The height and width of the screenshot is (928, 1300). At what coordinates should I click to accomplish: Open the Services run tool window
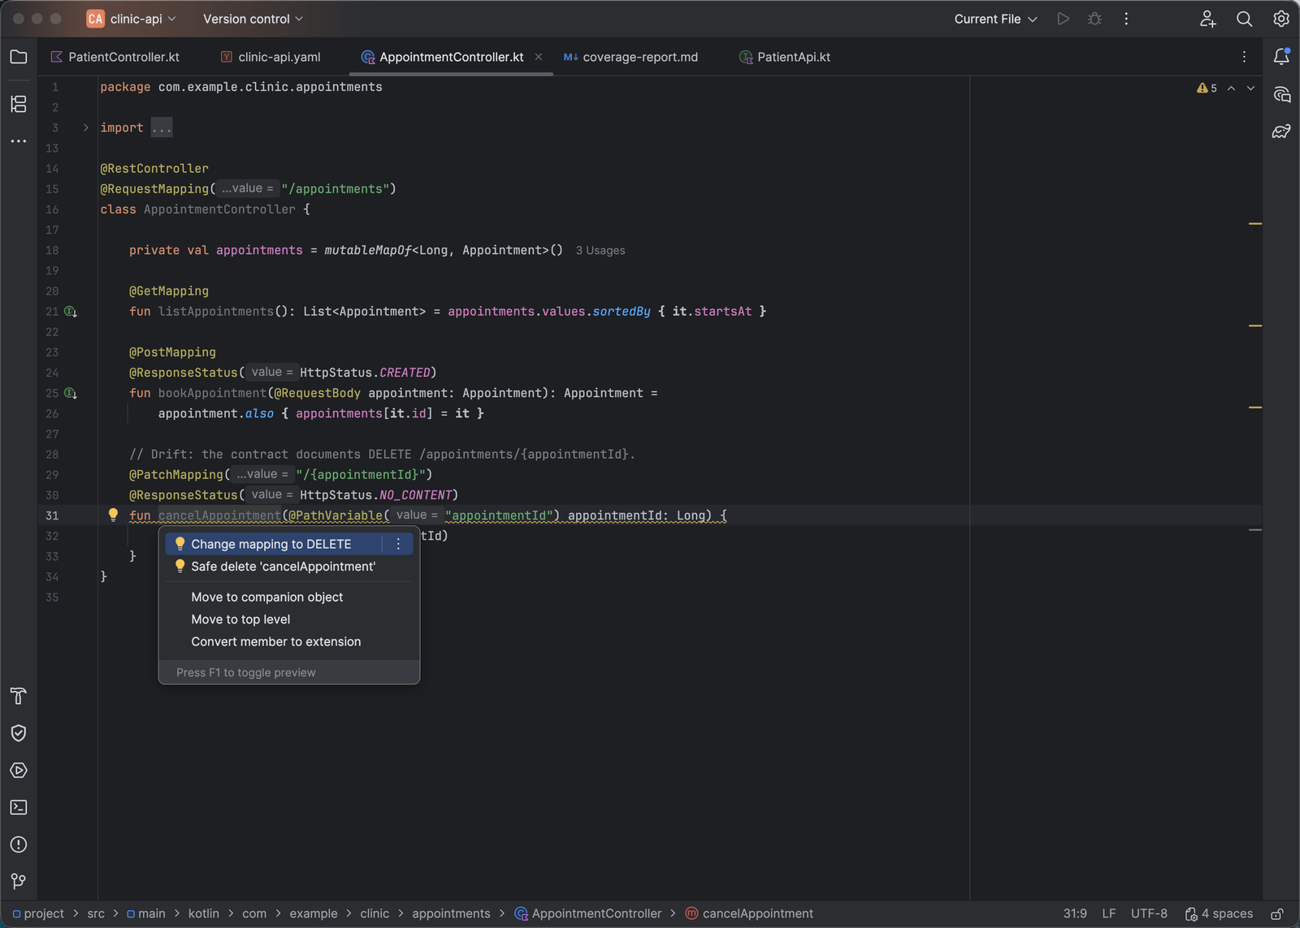pos(19,770)
